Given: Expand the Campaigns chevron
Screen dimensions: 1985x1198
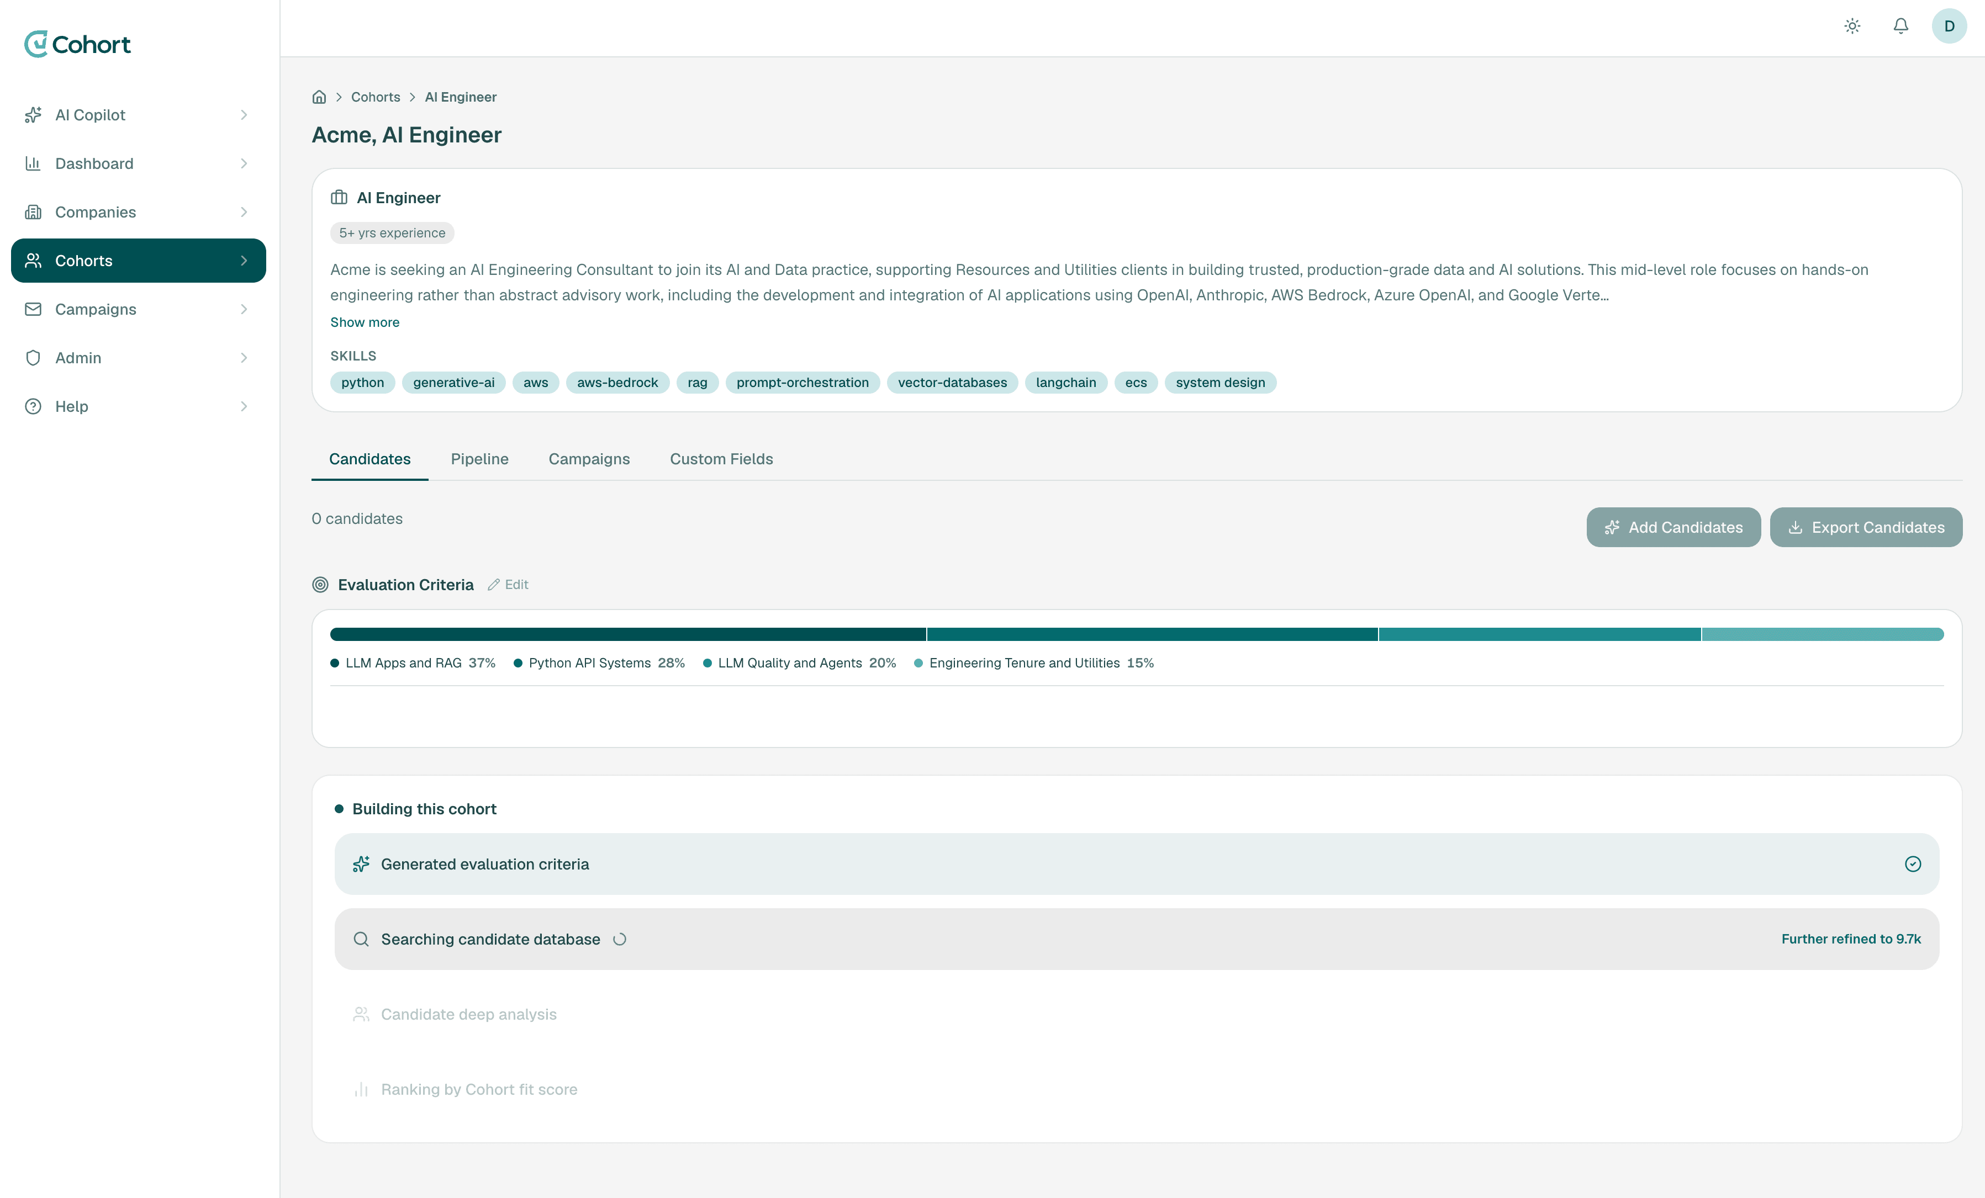Looking at the screenshot, I should 243,309.
